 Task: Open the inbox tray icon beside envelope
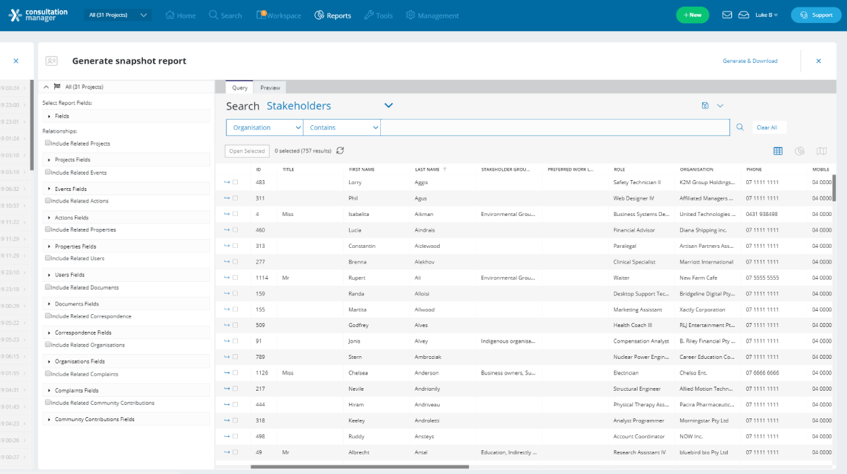coord(743,15)
